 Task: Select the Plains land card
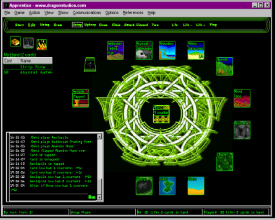(x=196, y=186)
